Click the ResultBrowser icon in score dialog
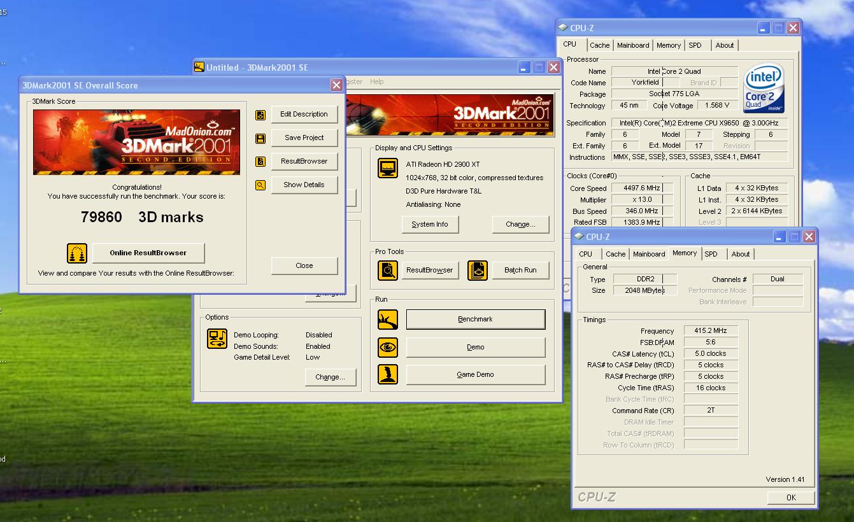This screenshot has height=522, width=854. click(x=260, y=162)
